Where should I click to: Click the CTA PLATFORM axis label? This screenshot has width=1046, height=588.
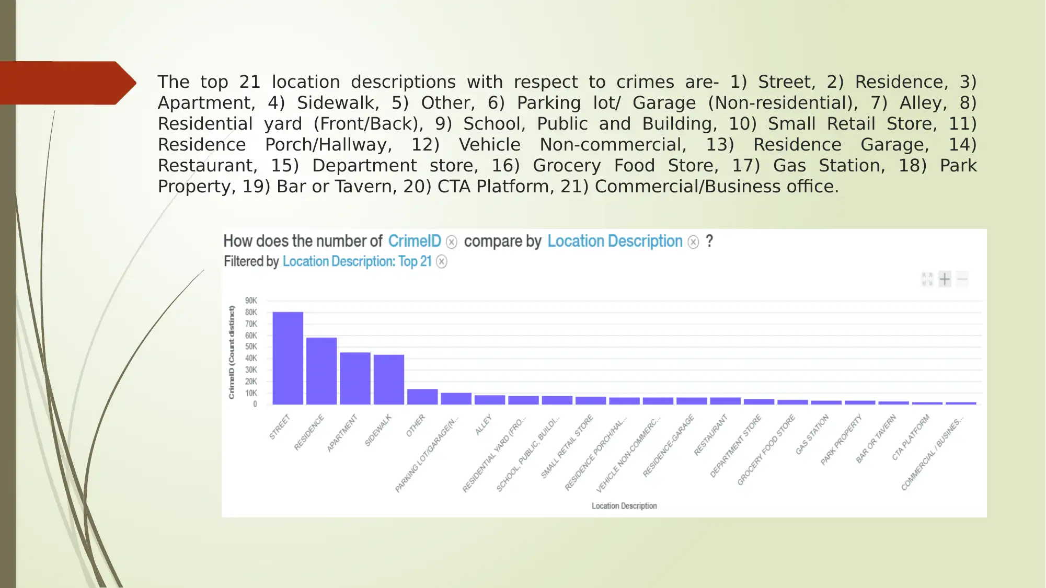(x=911, y=437)
